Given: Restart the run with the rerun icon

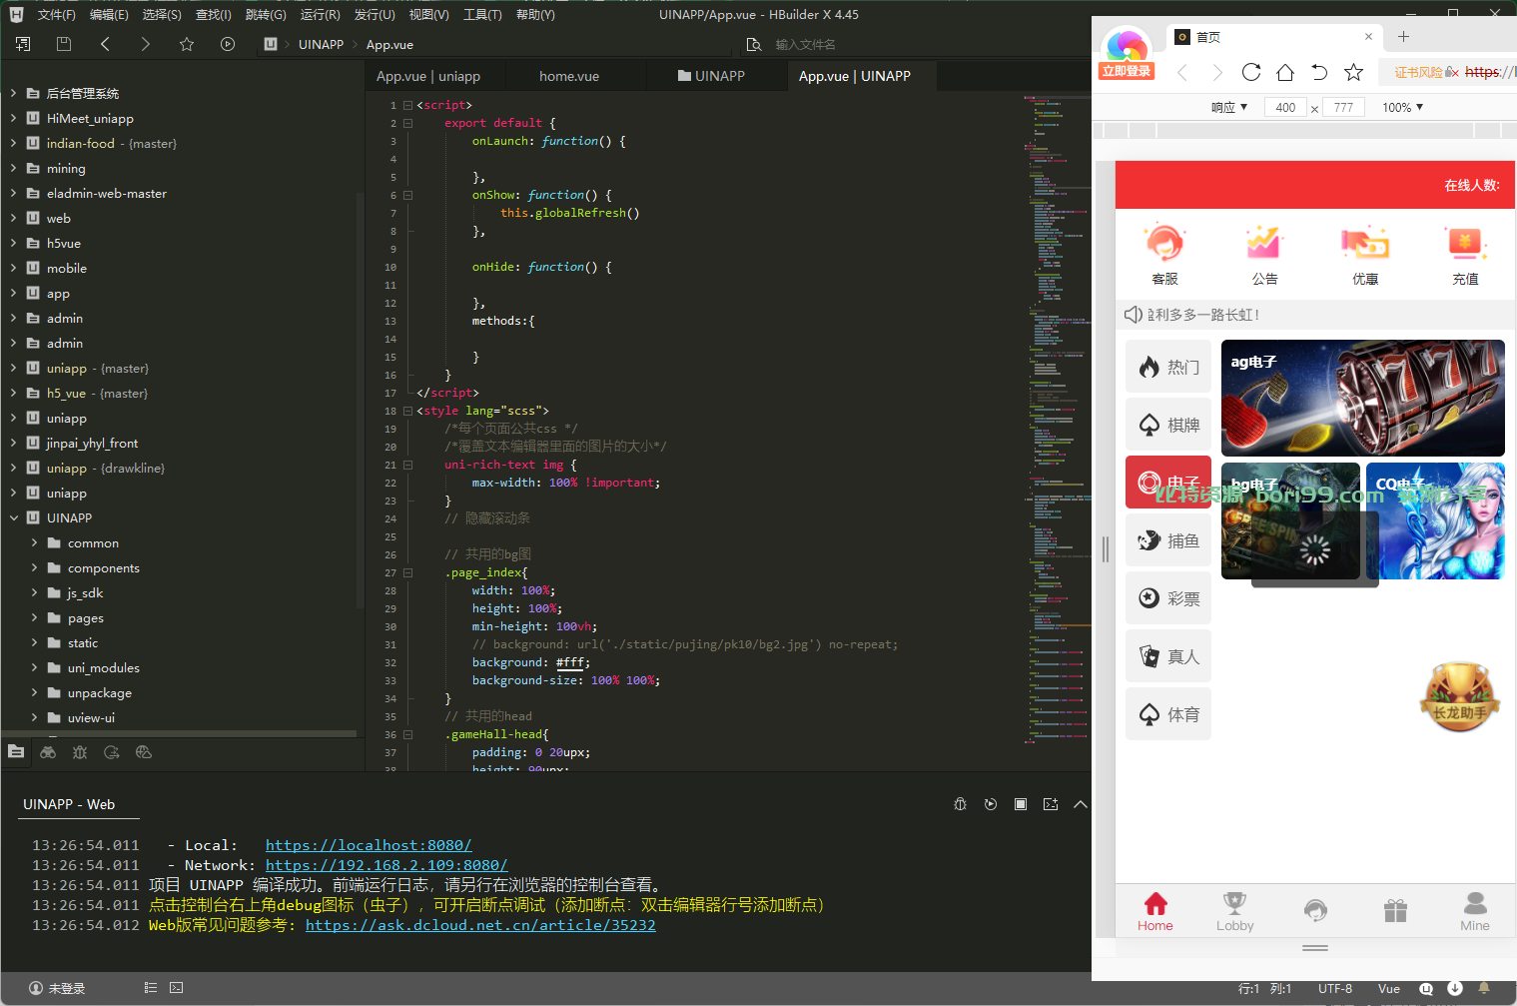Looking at the screenshot, I should tap(991, 804).
